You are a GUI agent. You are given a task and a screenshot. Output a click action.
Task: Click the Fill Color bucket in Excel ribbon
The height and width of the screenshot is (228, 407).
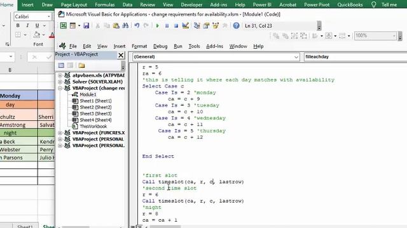(x=37, y=35)
